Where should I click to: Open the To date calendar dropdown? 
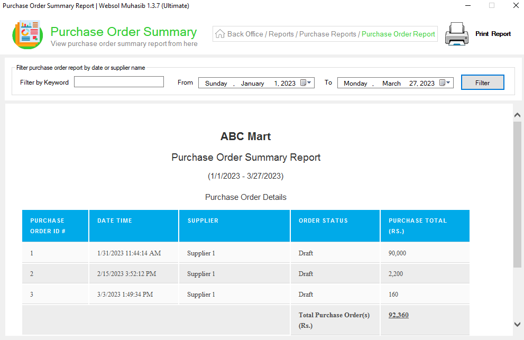coord(445,82)
